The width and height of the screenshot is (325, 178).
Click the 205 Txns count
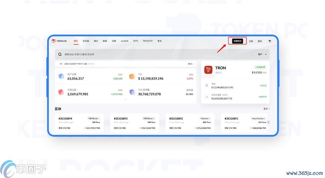[207, 122]
